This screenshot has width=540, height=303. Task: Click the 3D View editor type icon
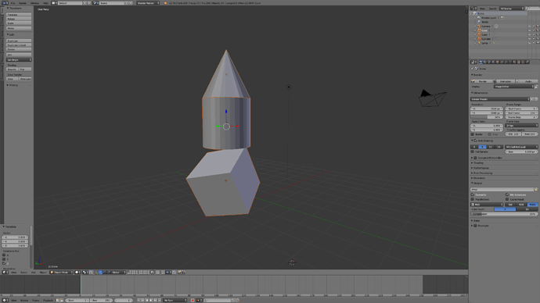click(x=5, y=273)
